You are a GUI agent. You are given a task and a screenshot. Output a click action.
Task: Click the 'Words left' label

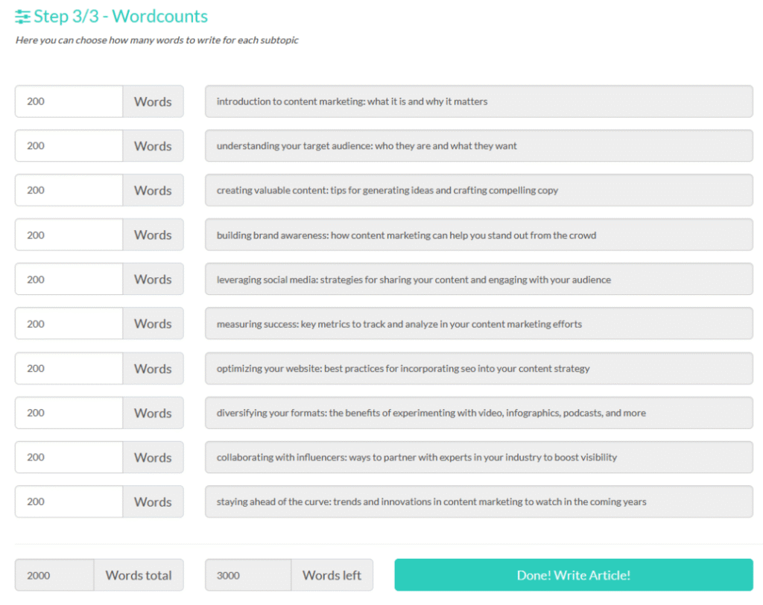pos(332,574)
